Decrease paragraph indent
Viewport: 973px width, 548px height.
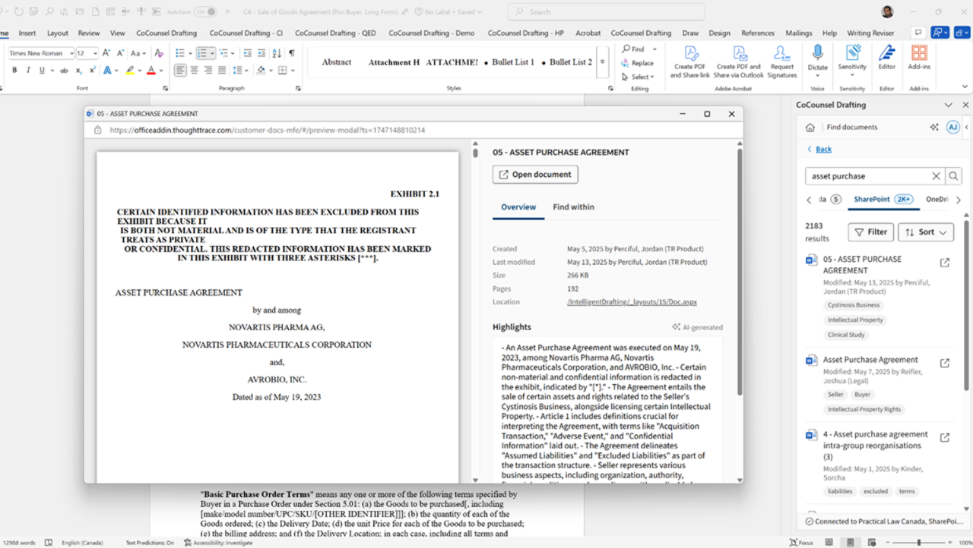tap(248, 53)
